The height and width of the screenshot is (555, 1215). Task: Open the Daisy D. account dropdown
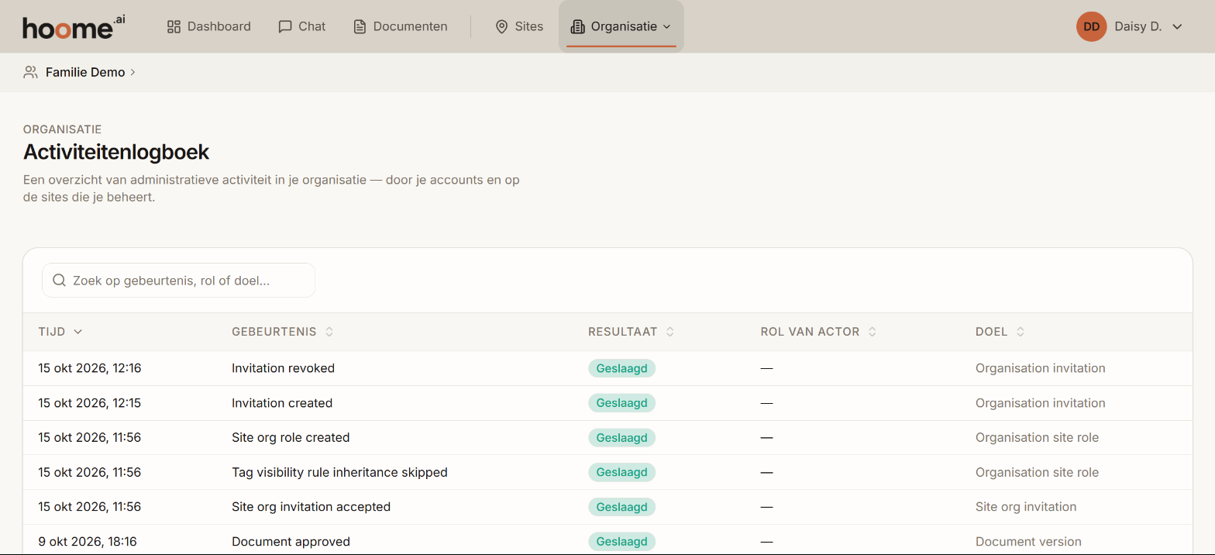coord(1130,26)
